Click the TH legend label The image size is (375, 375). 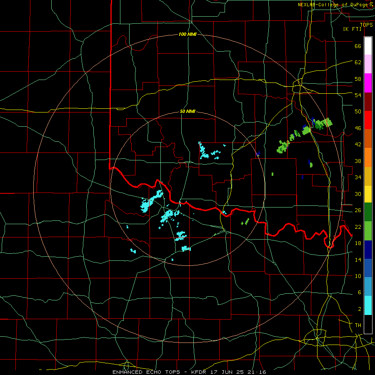coord(358,325)
